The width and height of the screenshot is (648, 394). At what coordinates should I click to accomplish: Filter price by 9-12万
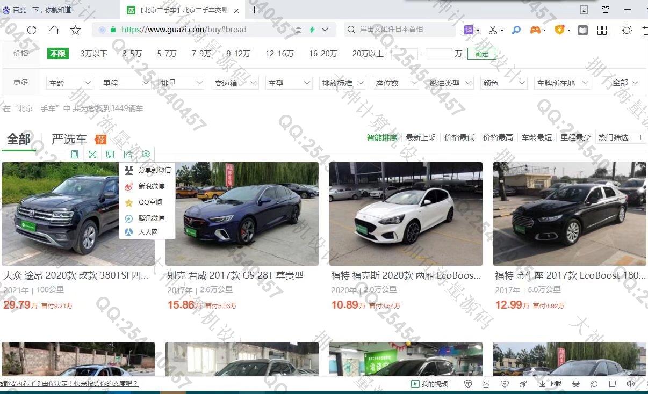(x=238, y=54)
